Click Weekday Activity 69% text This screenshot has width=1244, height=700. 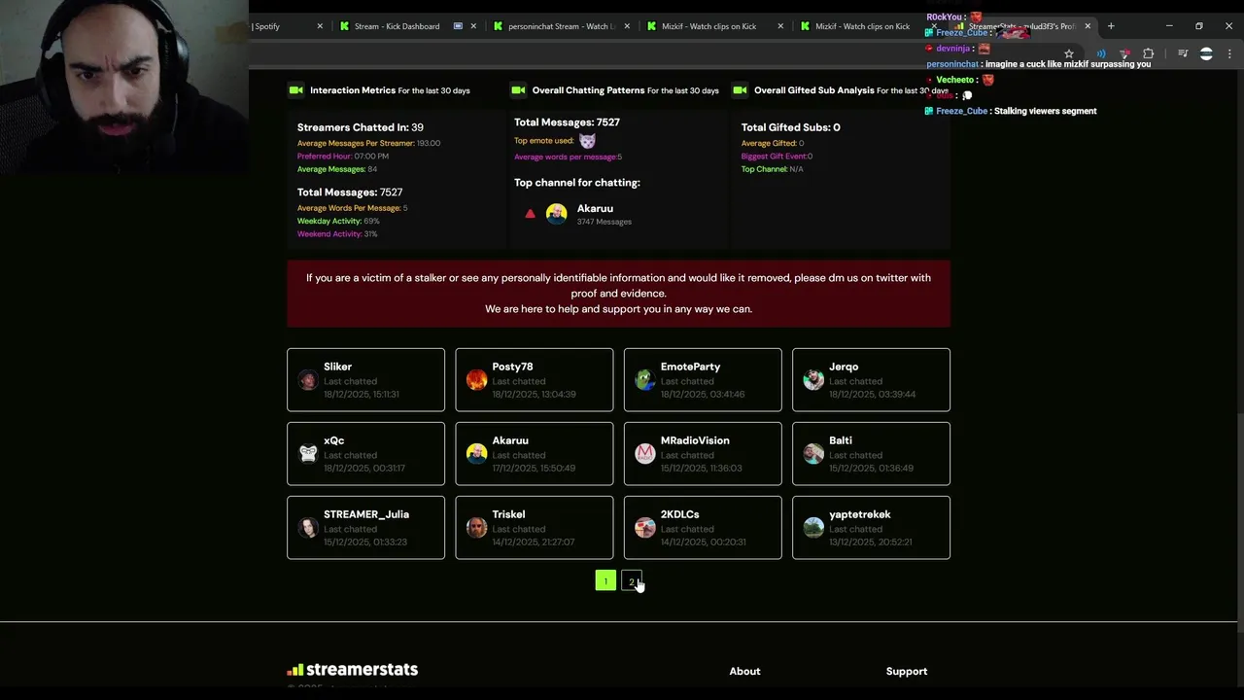pos(337,221)
